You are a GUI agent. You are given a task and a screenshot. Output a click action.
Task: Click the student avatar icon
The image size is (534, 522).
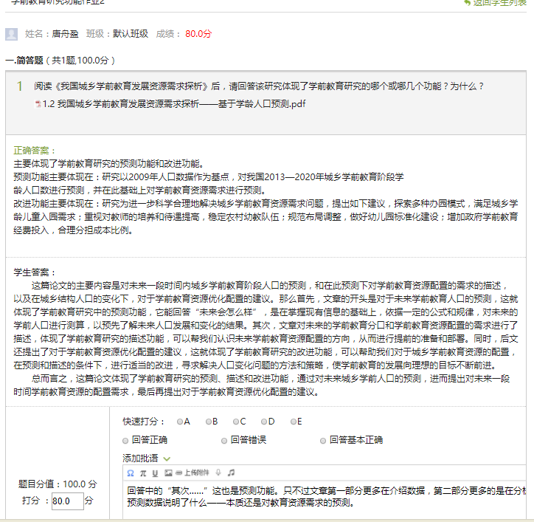[11, 34]
